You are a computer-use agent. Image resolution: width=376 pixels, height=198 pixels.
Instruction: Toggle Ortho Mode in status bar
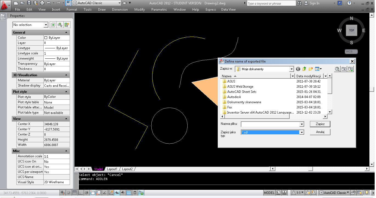click(x=80, y=193)
